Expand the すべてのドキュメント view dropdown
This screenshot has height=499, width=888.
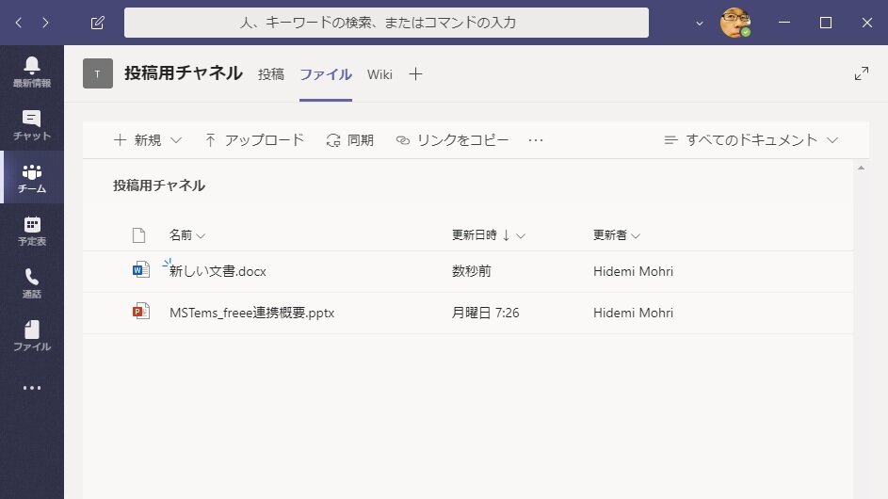coord(751,140)
